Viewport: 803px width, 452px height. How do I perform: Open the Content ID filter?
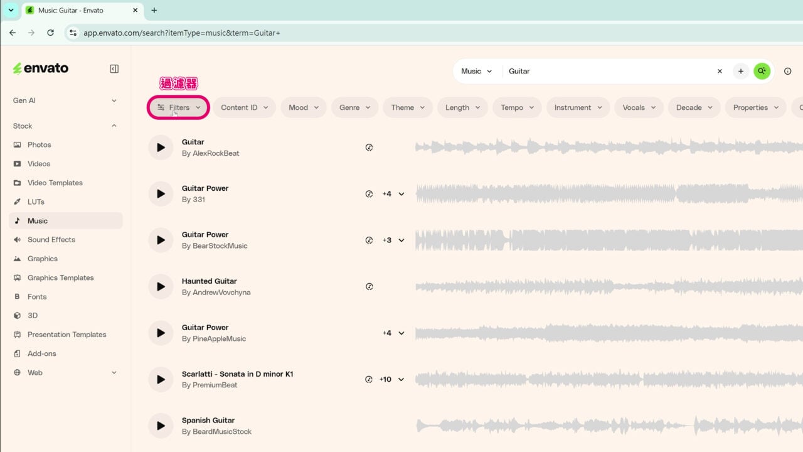(245, 107)
